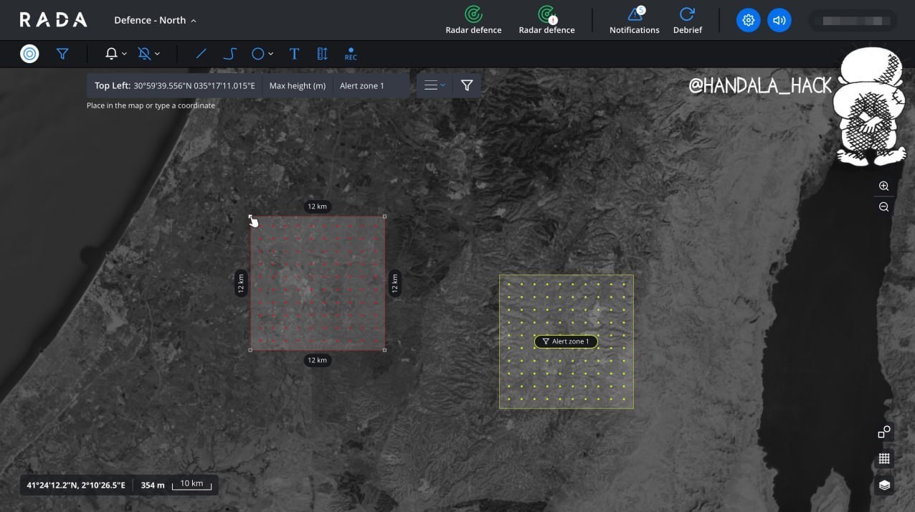The width and height of the screenshot is (915, 512).
Task: Choose the text annotation tool
Action: (294, 54)
